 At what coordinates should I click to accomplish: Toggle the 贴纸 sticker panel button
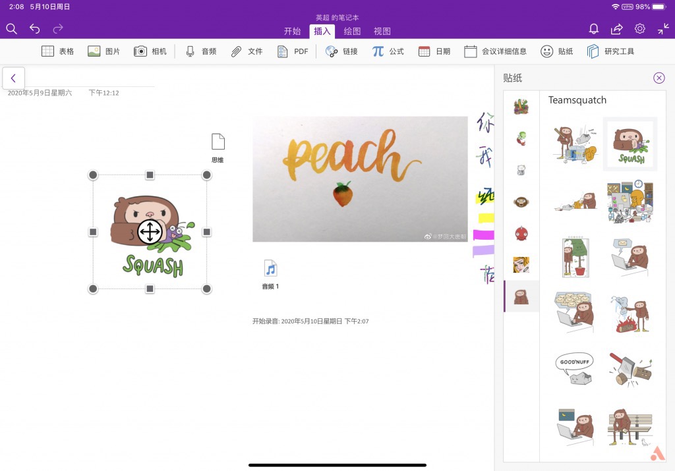(556, 51)
